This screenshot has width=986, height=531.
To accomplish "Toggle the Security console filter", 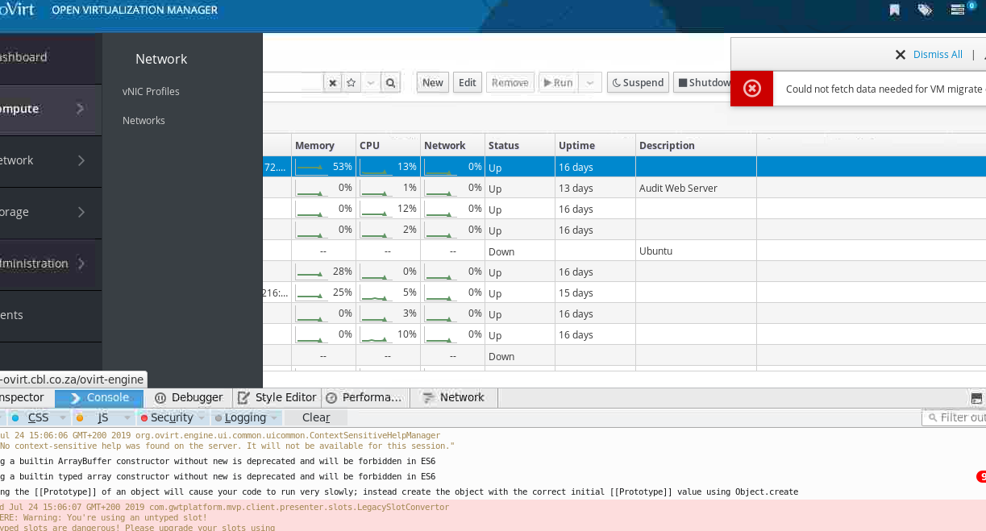I will [x=165, y=417].
